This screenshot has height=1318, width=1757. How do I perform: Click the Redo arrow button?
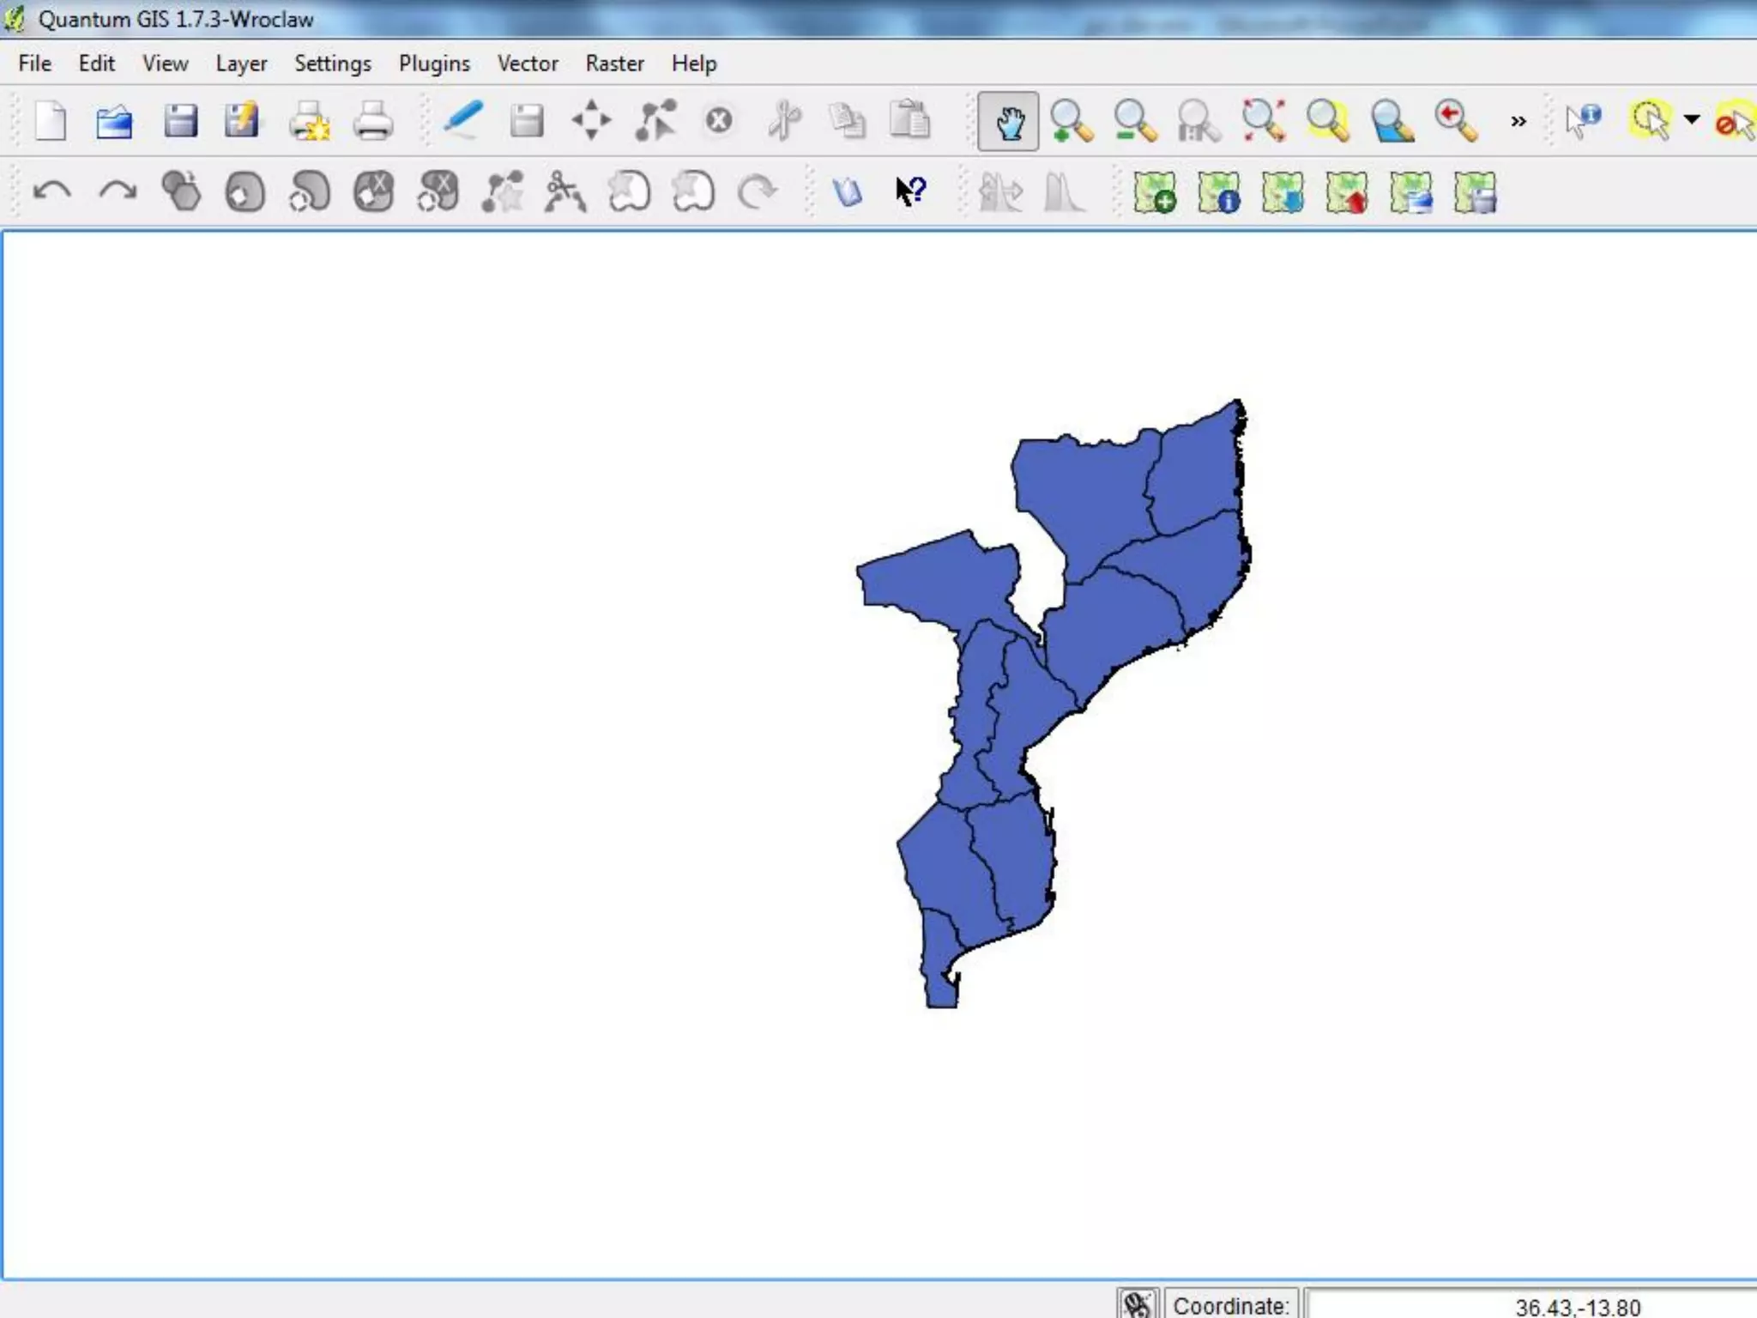(117, 191)
